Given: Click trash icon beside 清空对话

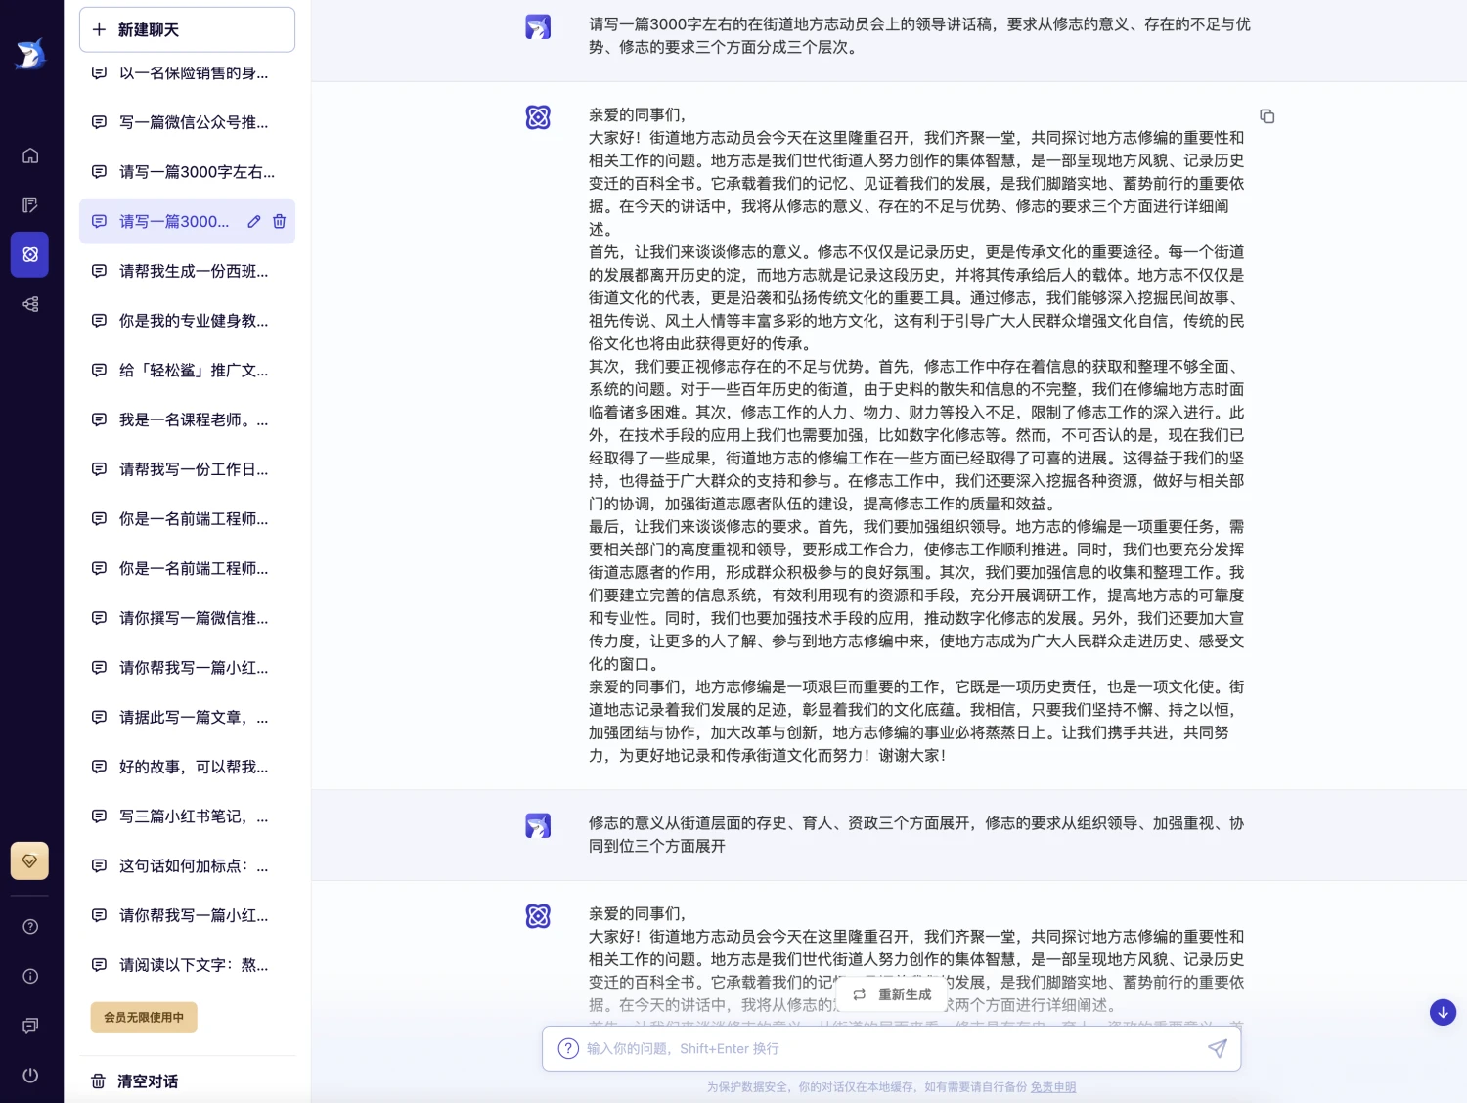Looking at the screenshot, I should (x=98, y=1081).
